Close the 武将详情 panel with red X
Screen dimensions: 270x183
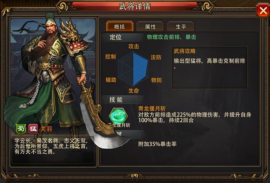click(x=263, y=11)
